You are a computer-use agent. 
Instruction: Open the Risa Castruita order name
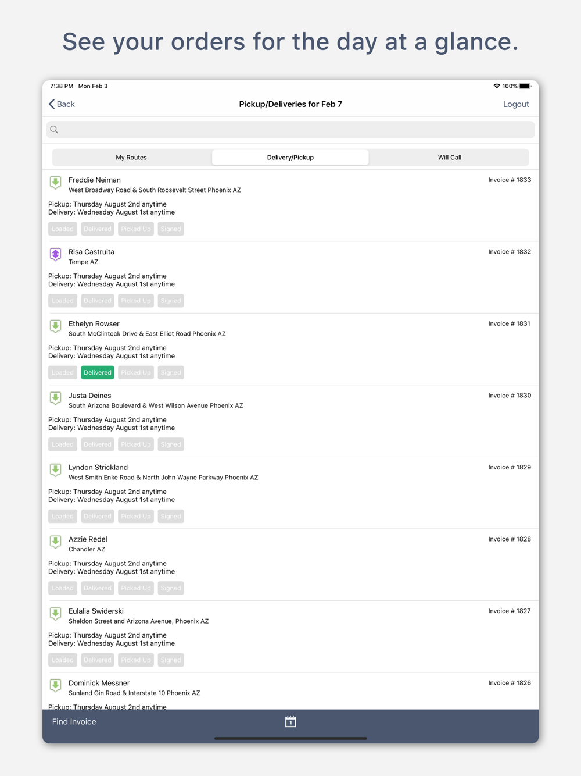coord(91,252)
